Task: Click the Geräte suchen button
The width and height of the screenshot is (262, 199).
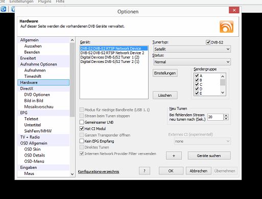Action: click(209, 156)
